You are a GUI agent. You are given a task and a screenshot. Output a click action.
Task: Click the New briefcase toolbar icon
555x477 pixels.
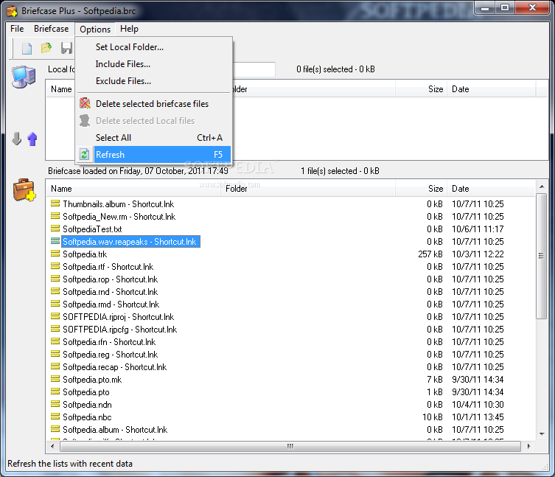[x=27, y=48]
